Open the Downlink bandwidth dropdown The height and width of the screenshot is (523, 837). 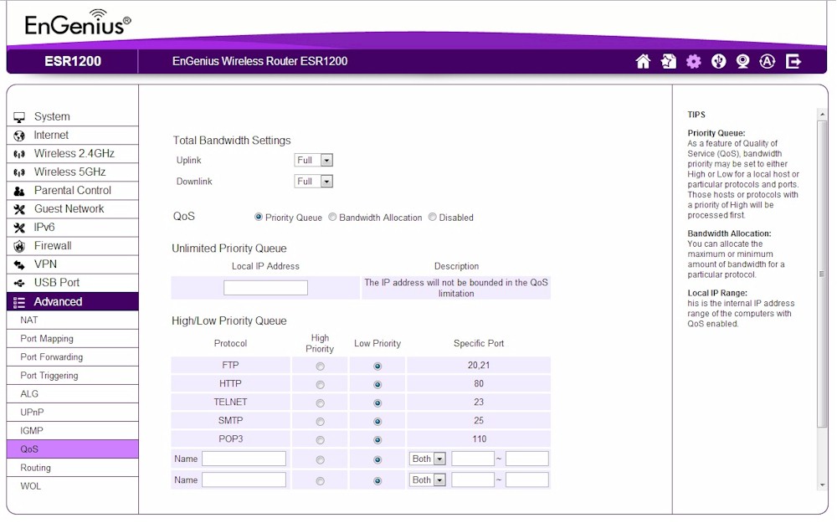314,182
